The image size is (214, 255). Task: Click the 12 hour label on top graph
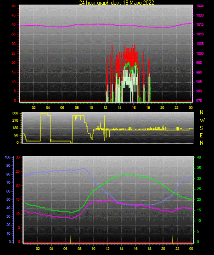tap(105, 108)
